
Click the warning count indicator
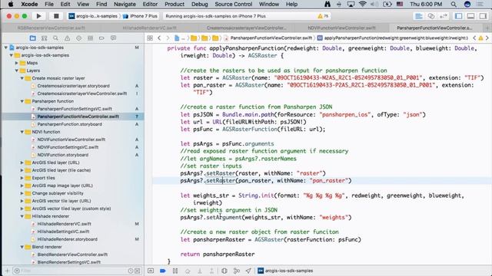[x=323, y=16]
